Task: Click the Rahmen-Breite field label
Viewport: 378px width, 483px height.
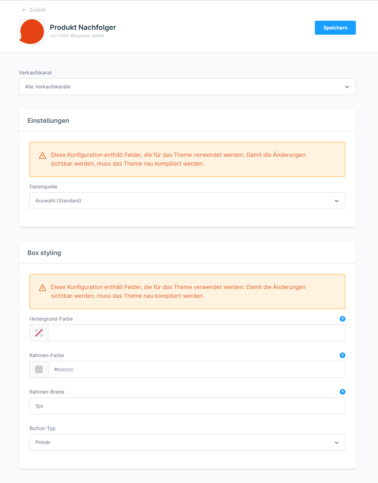Action: point(47,392)
